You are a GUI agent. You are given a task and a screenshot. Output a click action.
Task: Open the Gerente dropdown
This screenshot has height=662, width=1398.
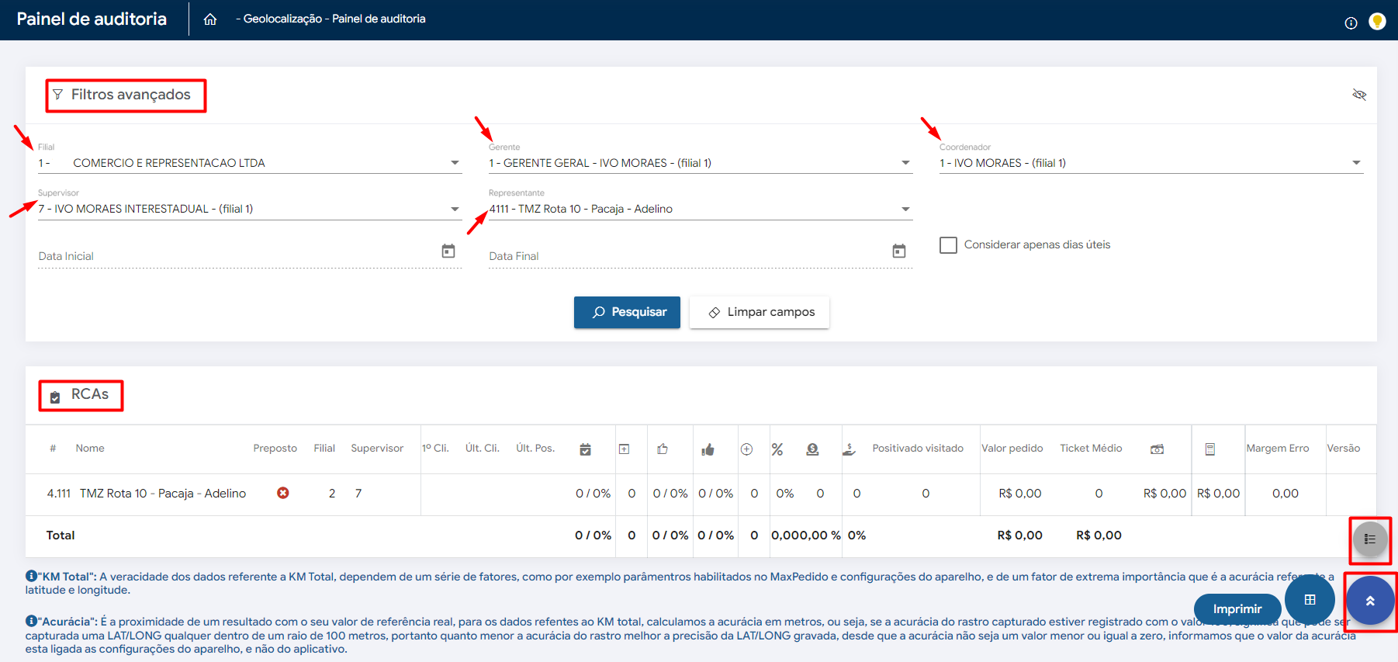[x=905, y=163]
